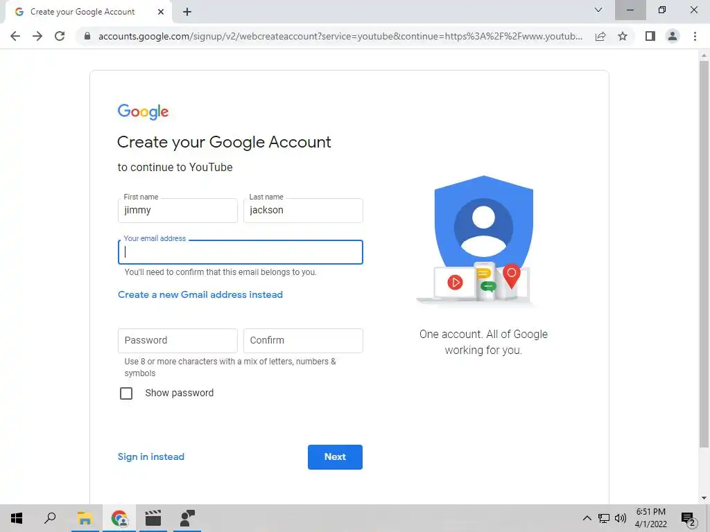Expand the tab search chevron
Image resolution: width=710 pixels, height=532 pixels.
coord(598,10)
